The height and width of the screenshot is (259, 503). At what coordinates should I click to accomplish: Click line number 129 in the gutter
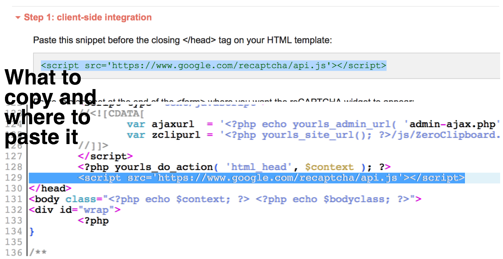point(14,178)
